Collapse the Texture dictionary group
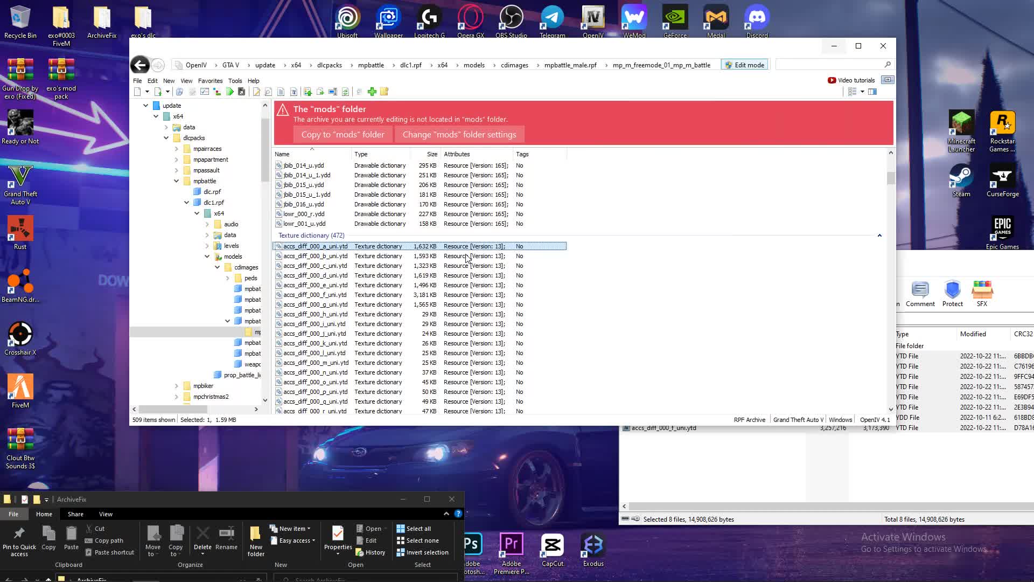 (879, 235)
